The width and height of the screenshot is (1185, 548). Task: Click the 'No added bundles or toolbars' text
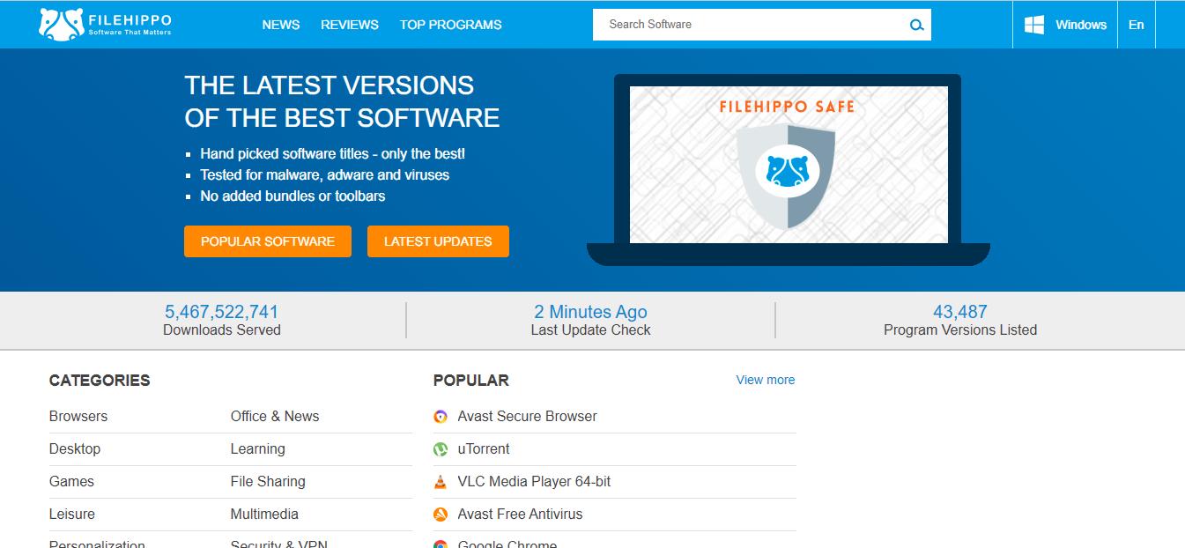point(293,196)
